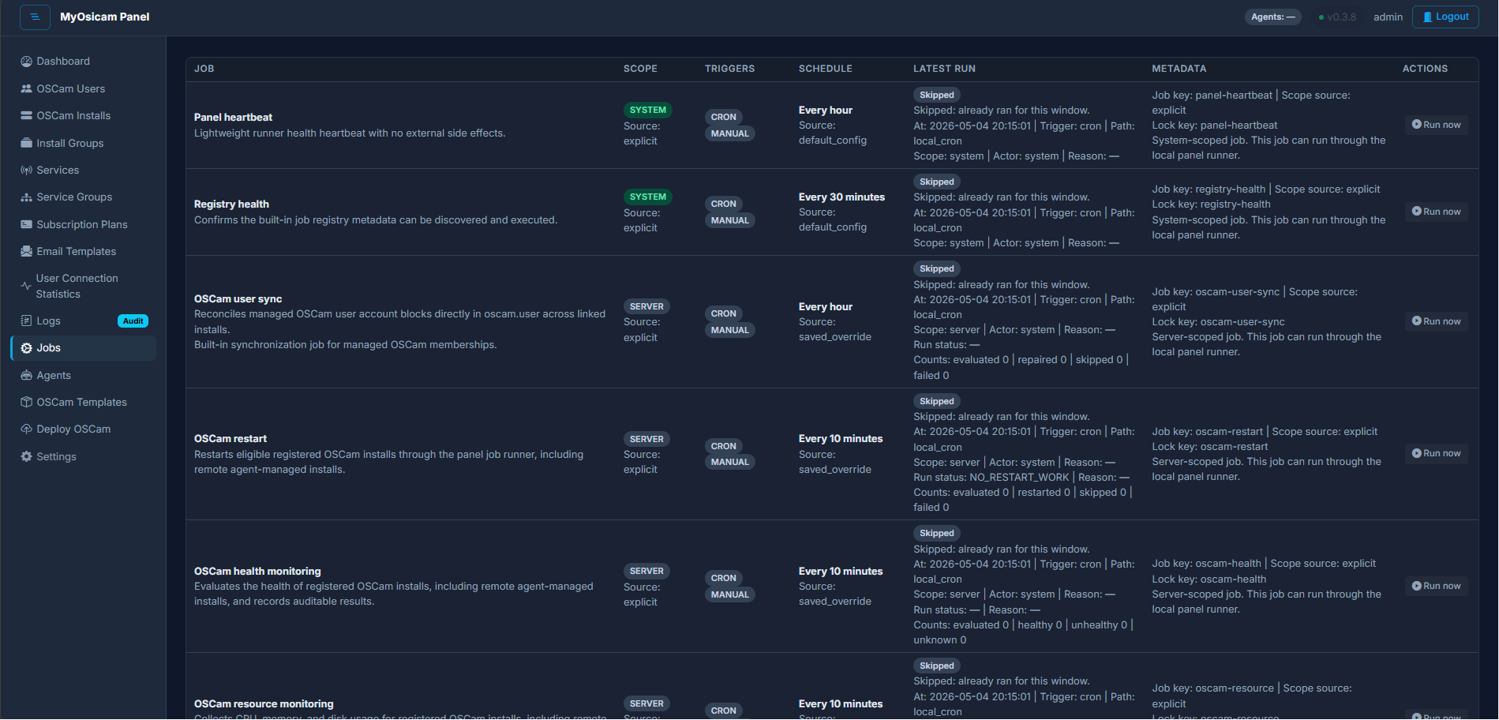Click the METADATA column header
This screenshot has height=720, width=1499.
(1179, 69)
